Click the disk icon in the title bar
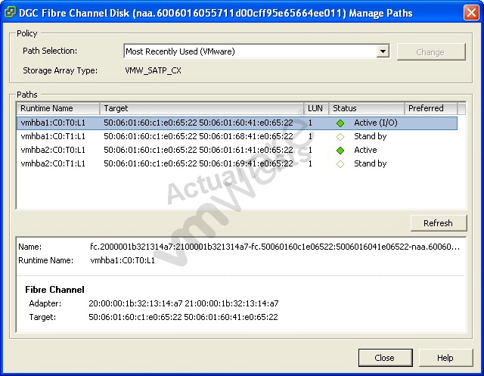Viewport: 484px width, 376px height. [10, 13]
